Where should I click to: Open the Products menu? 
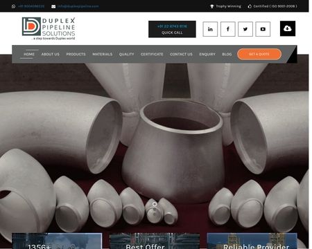click(76, 54)
